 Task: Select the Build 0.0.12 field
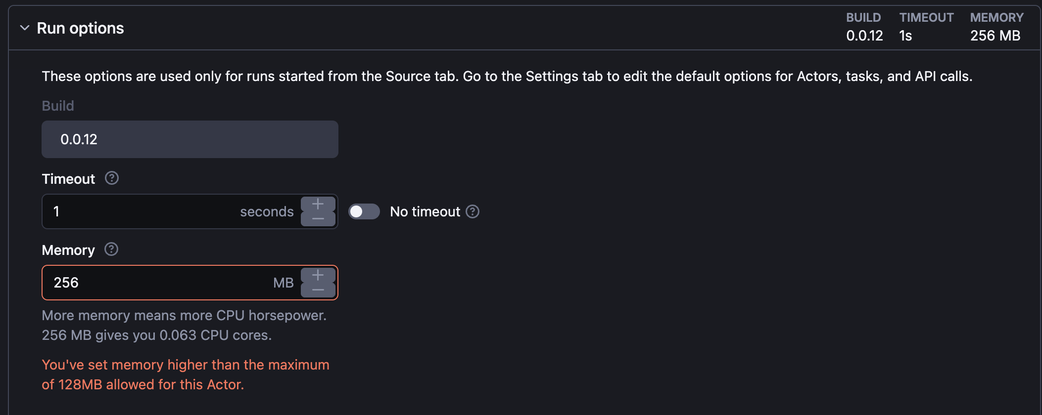pyautogui.click(x=190, y=139)
